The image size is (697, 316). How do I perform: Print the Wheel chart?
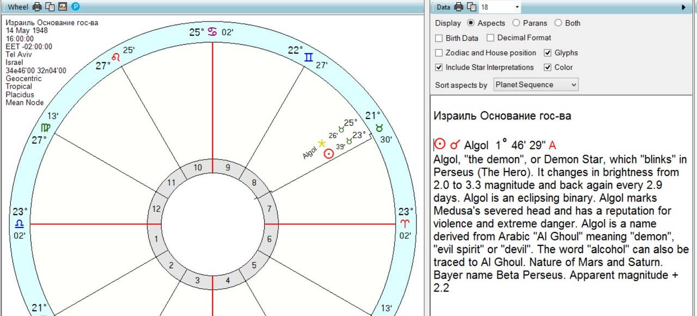37,7
